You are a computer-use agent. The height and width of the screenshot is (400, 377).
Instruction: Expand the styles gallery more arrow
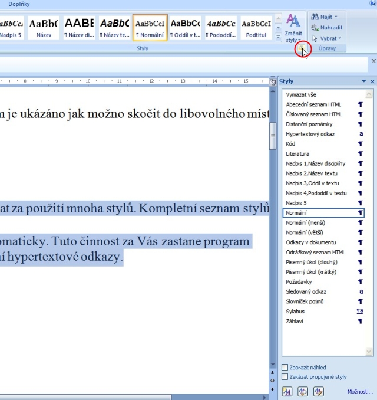coord(279,37)
